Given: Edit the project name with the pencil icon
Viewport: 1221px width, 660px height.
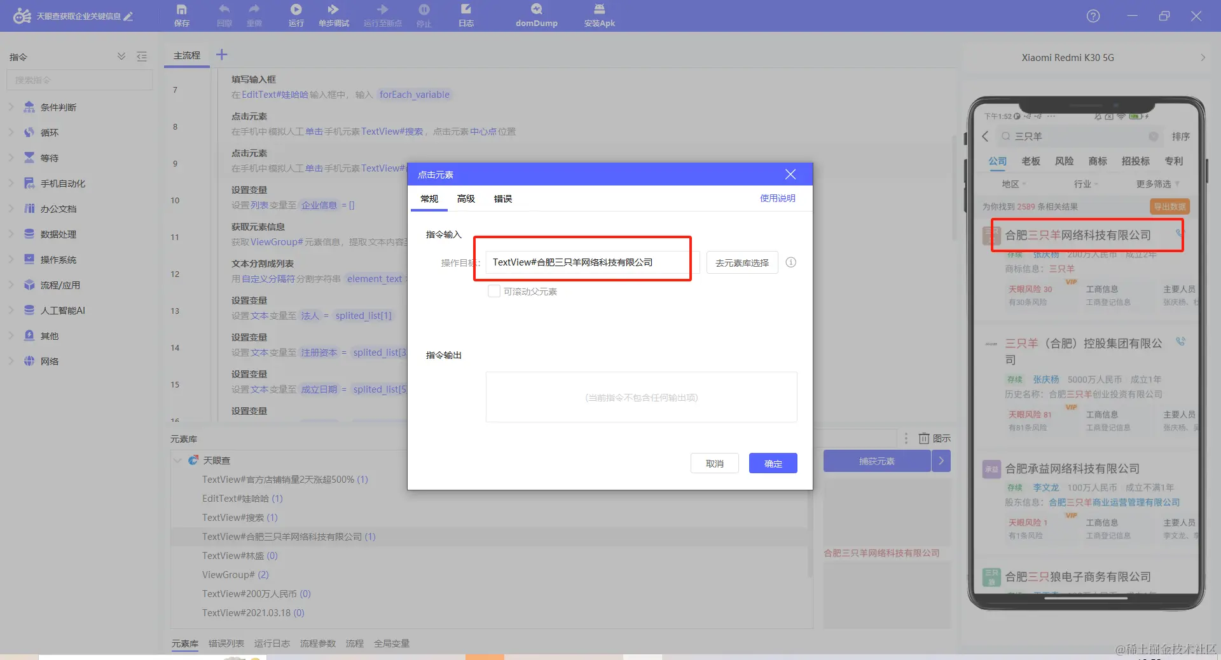Looking at the screenshot, I should [128, 17].
